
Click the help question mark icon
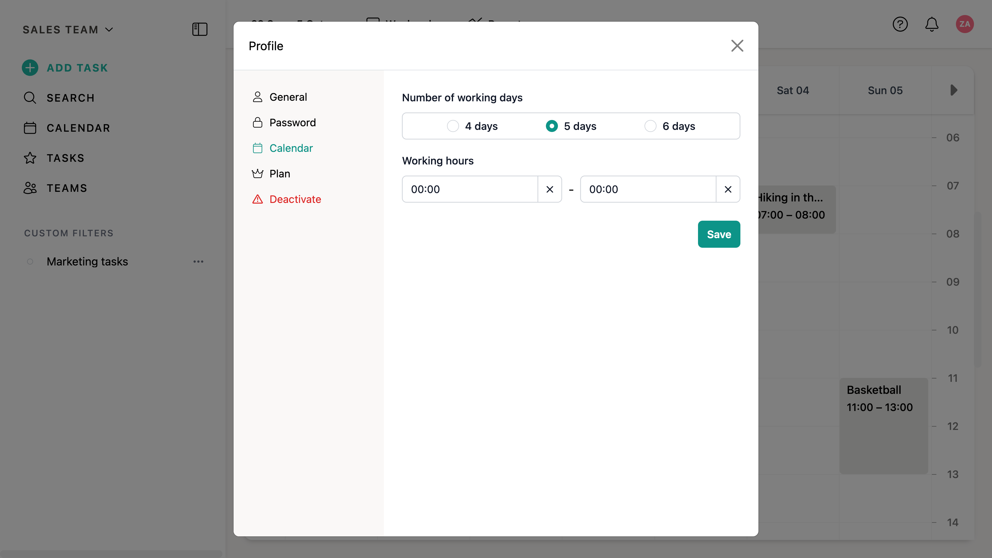pos(900,24)
